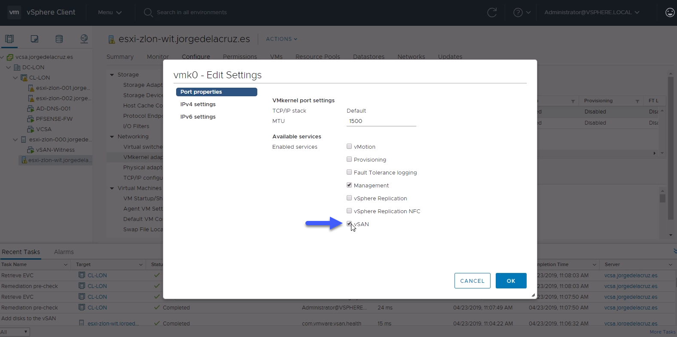Click the search magnifier icon
Screen dimensions: 677x337
pyautogui.click(x=148, y=12)
